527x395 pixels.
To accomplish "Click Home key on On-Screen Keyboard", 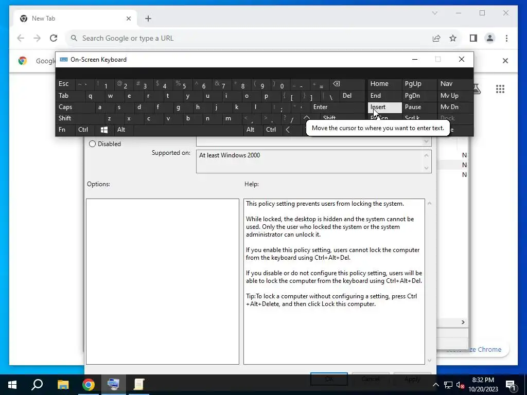I will (385, 84).
